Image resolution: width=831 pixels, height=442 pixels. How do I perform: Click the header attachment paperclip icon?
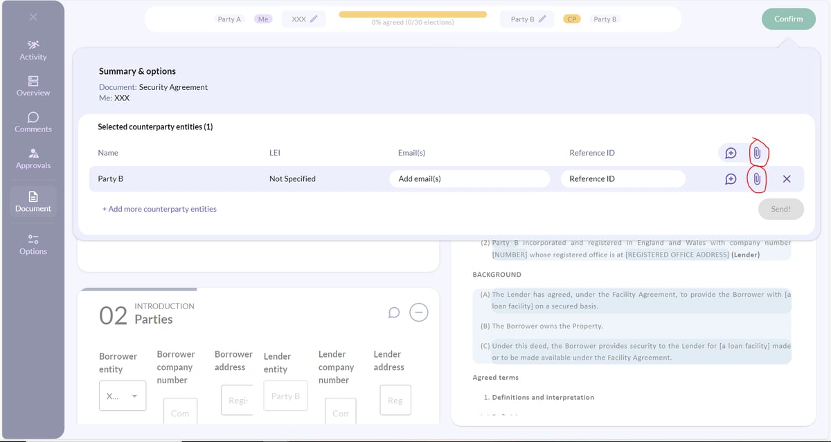757,153
